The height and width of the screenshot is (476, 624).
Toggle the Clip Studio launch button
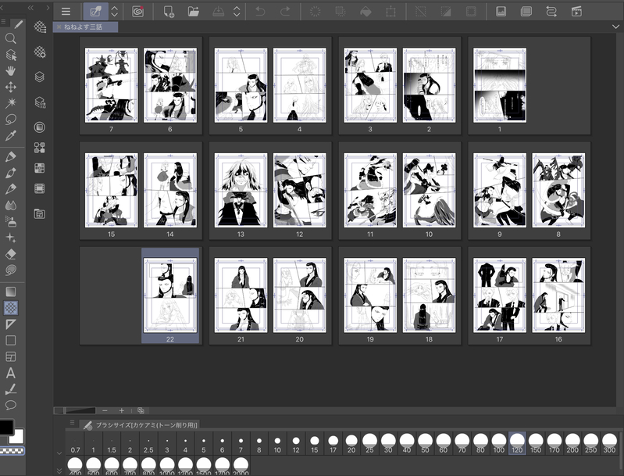point(95,12)
